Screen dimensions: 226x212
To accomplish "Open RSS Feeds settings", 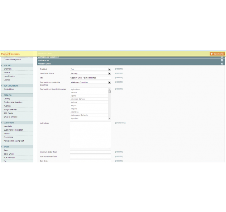I will (8, 113).
